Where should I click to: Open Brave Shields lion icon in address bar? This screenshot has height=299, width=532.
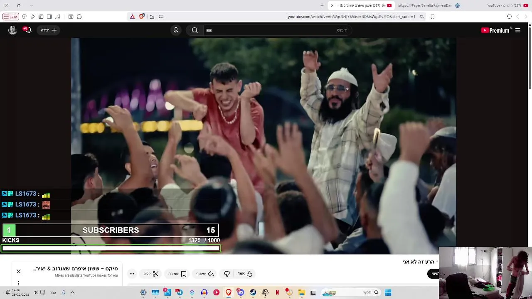click(x=142, y=17)
